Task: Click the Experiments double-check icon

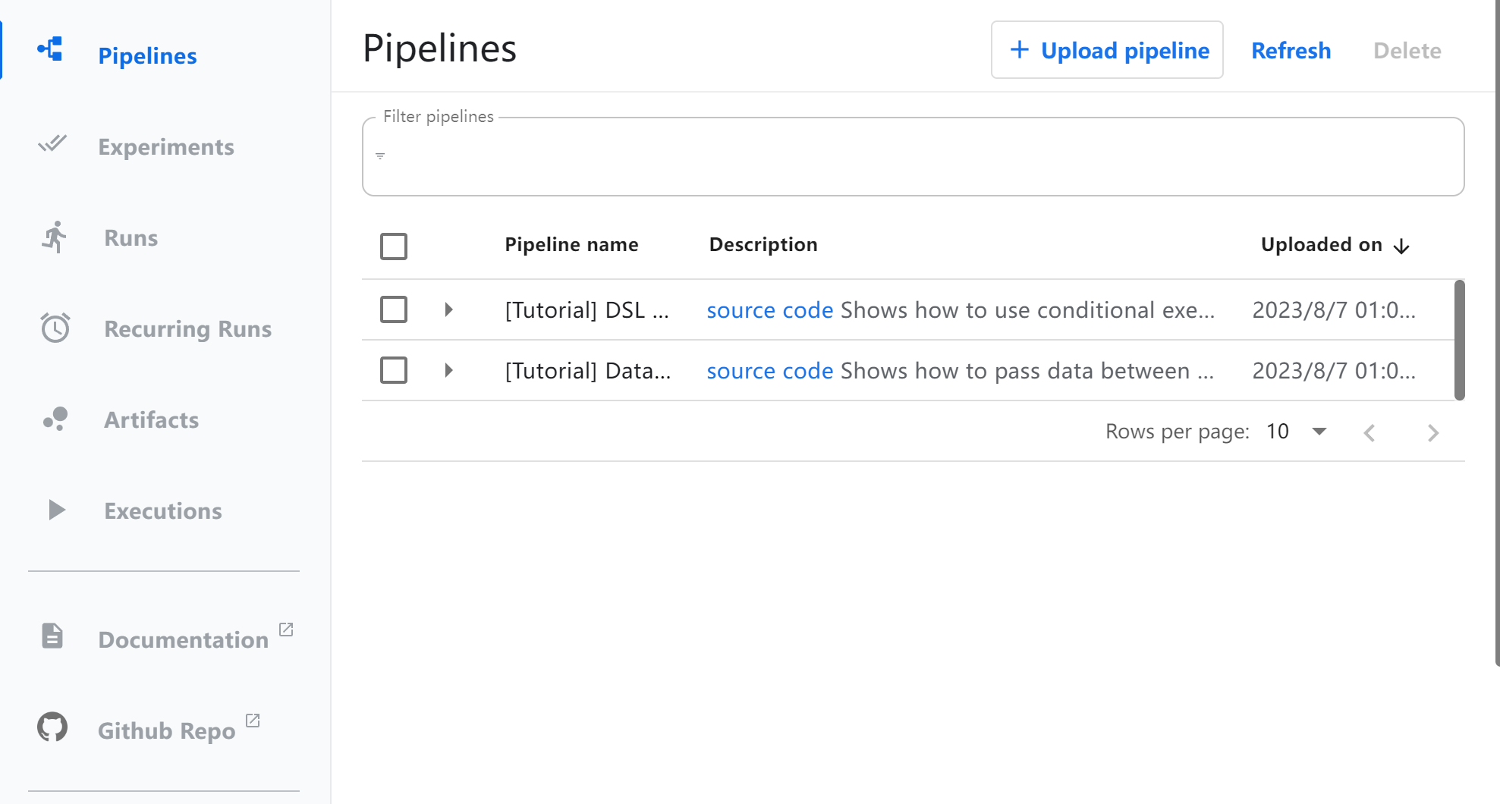Action: tap(52, 143)
